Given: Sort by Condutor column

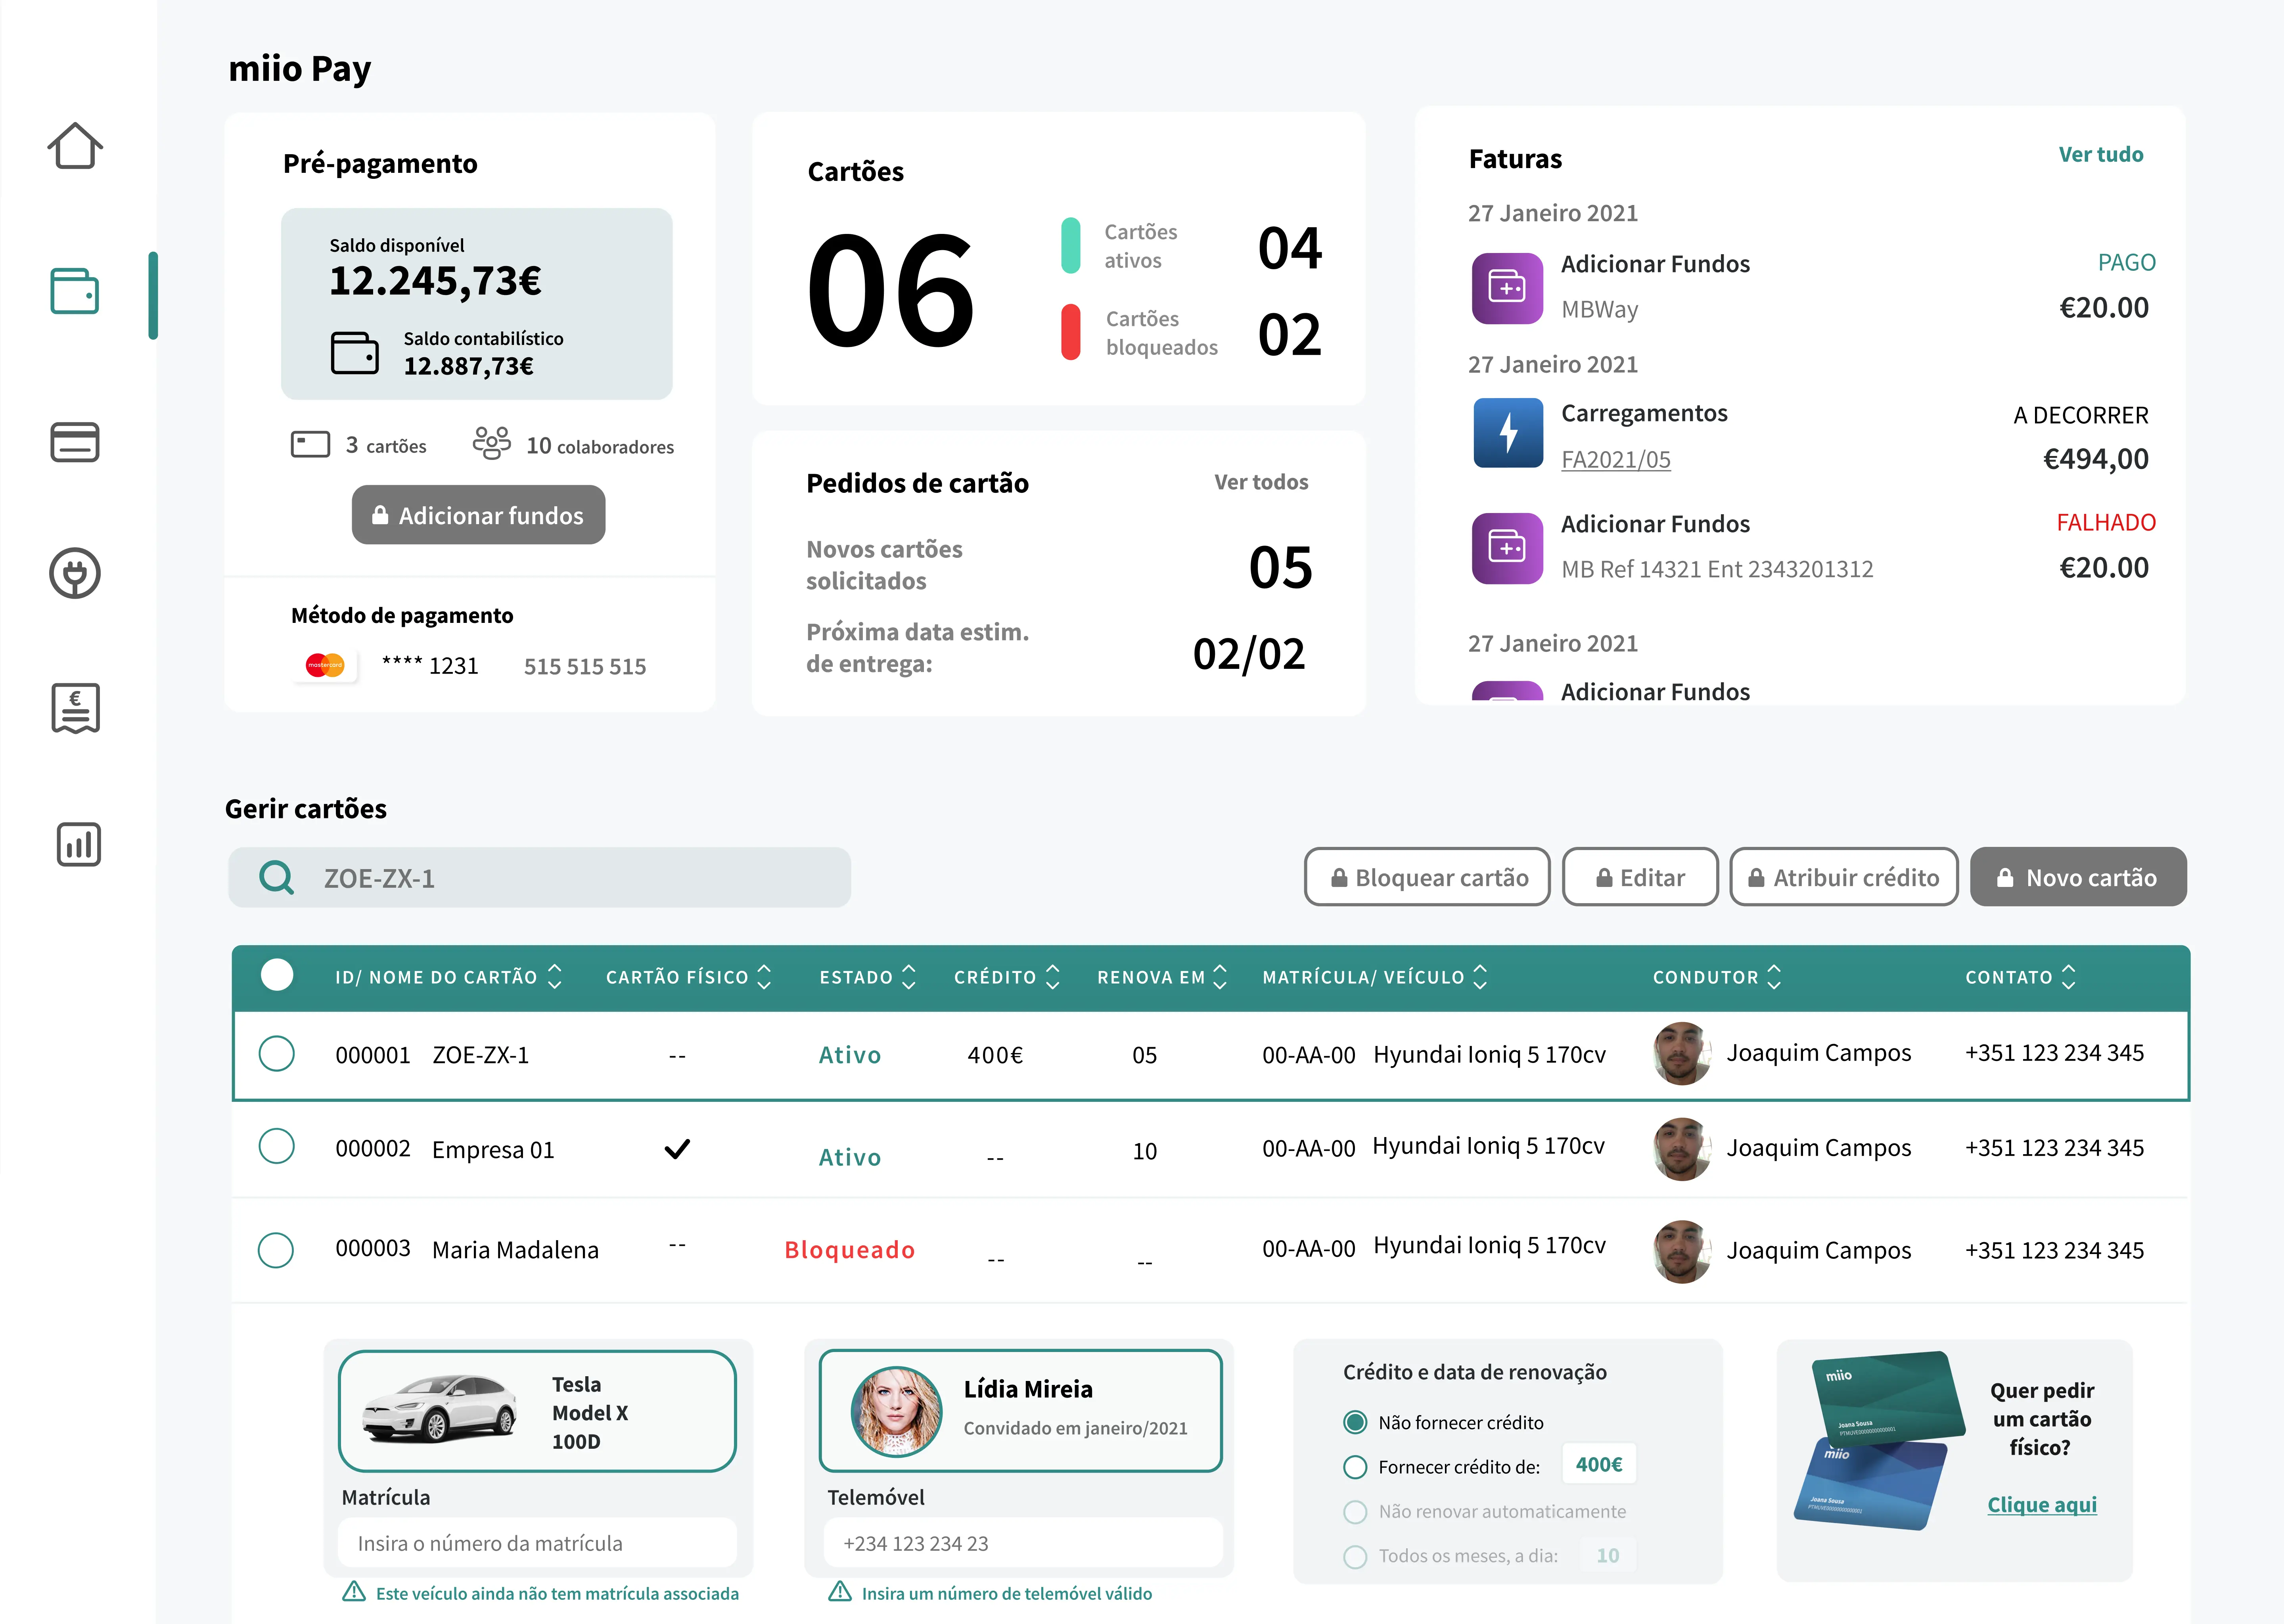Looking at the screenshot, I should coord(1774,977).
